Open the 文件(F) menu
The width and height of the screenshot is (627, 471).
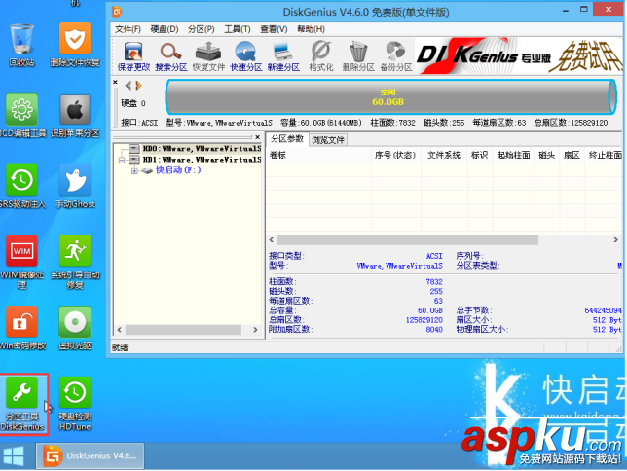[128, 29]
